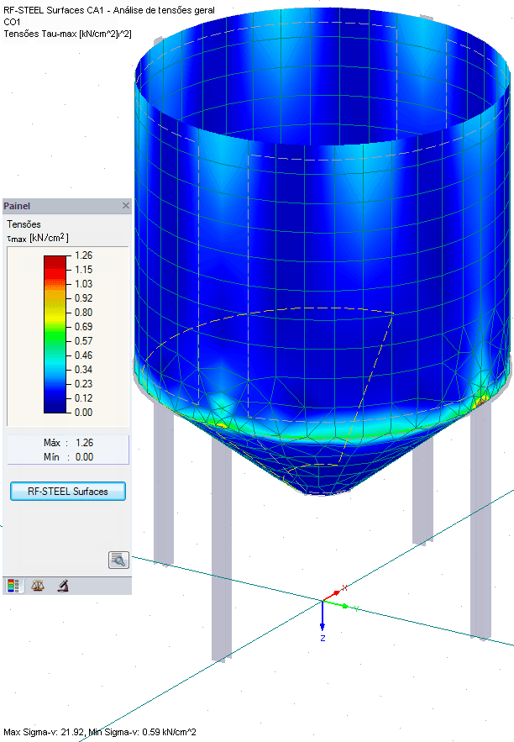
Task: Click the blue Z axis arrow
Action: tap(323, 616)
